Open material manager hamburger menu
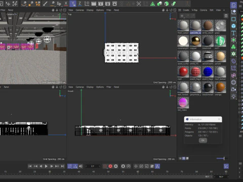The height and width of the screenshot is (182, 243). [180, 10]
